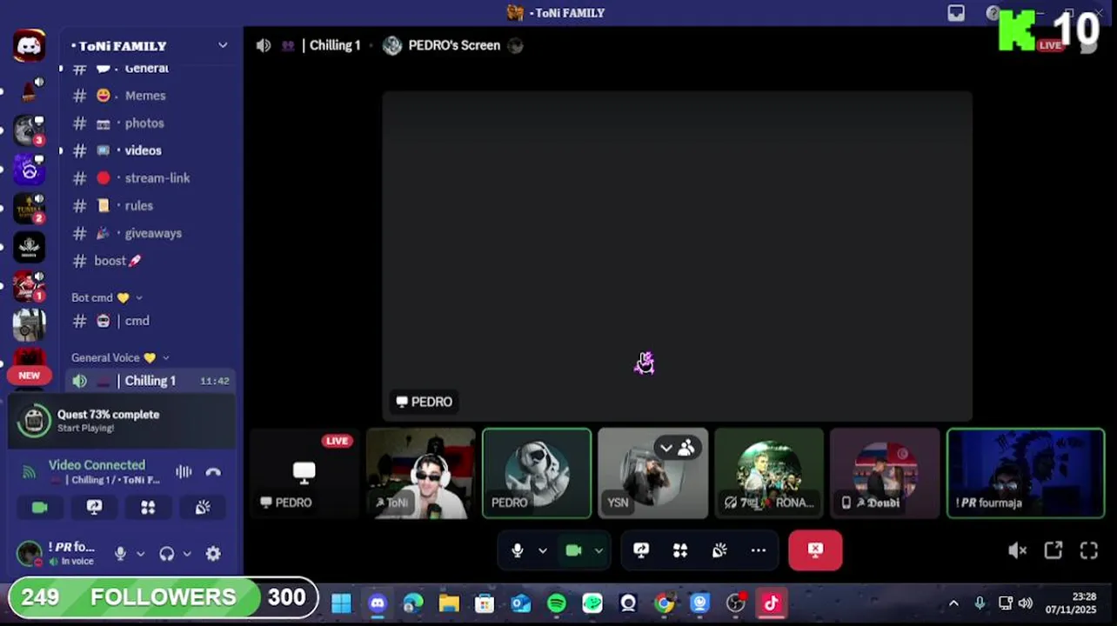Toggle camera in the call control bar
The image size is (1117, 626).
(573, 550)
